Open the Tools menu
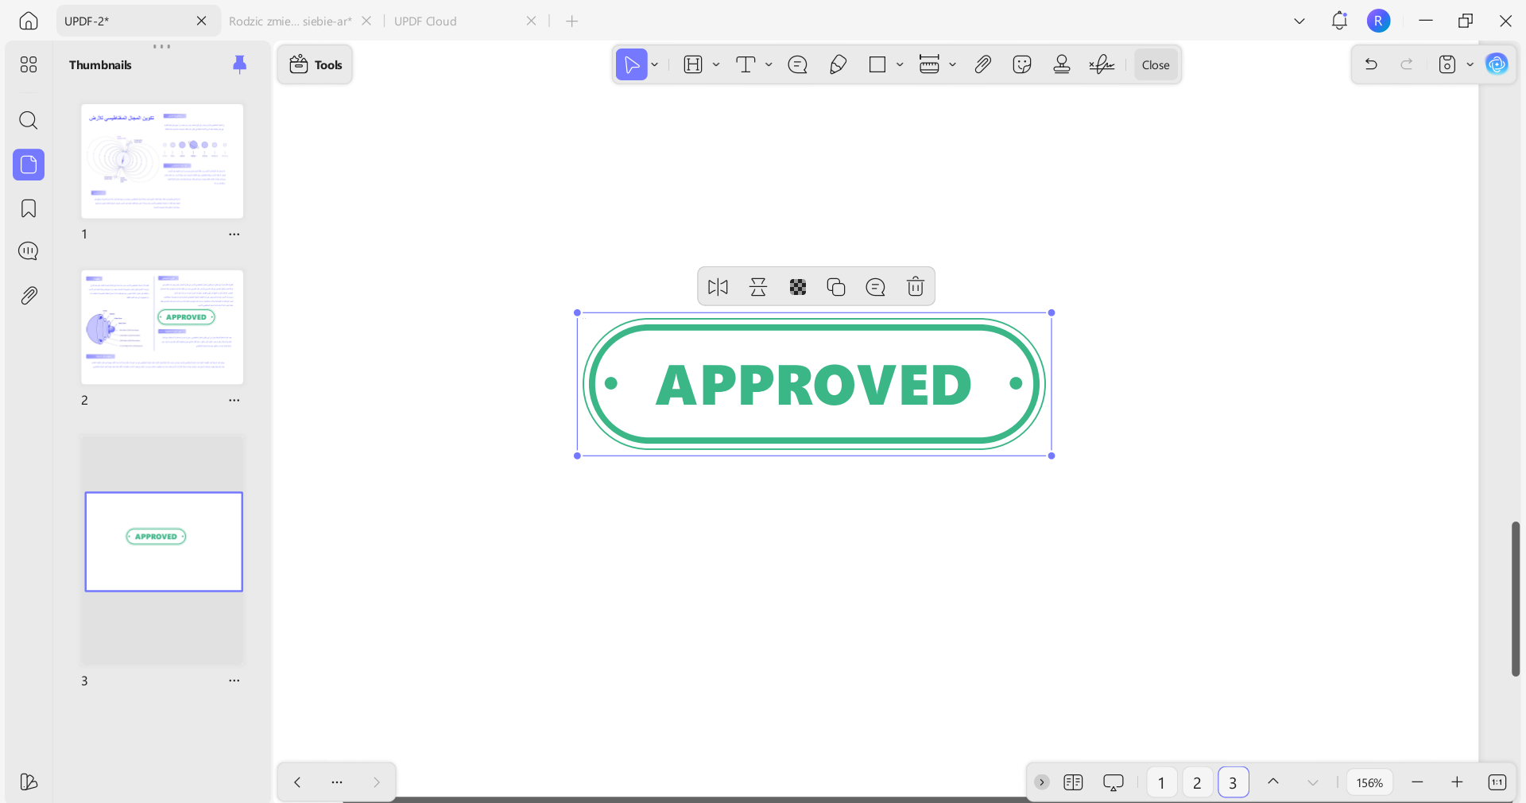This screenshot has height=803, width=1526. [316, 64]
